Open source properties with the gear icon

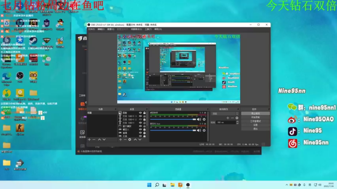coord(130,139)
